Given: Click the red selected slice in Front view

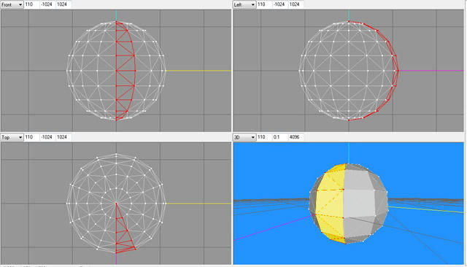Looking at the screenshot, I should tap(125, 71).
